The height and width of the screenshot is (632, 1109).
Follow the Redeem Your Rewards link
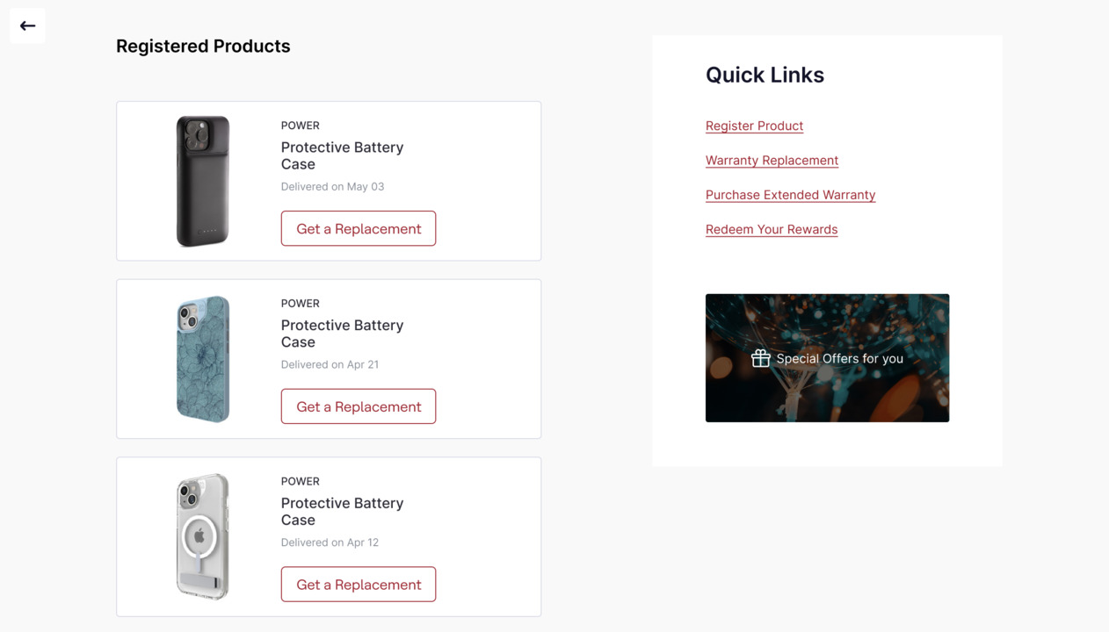(x=771, y=230)
